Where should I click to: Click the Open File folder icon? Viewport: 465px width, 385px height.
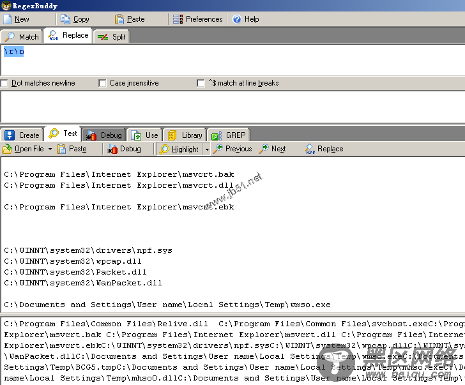tap(7, 149)
